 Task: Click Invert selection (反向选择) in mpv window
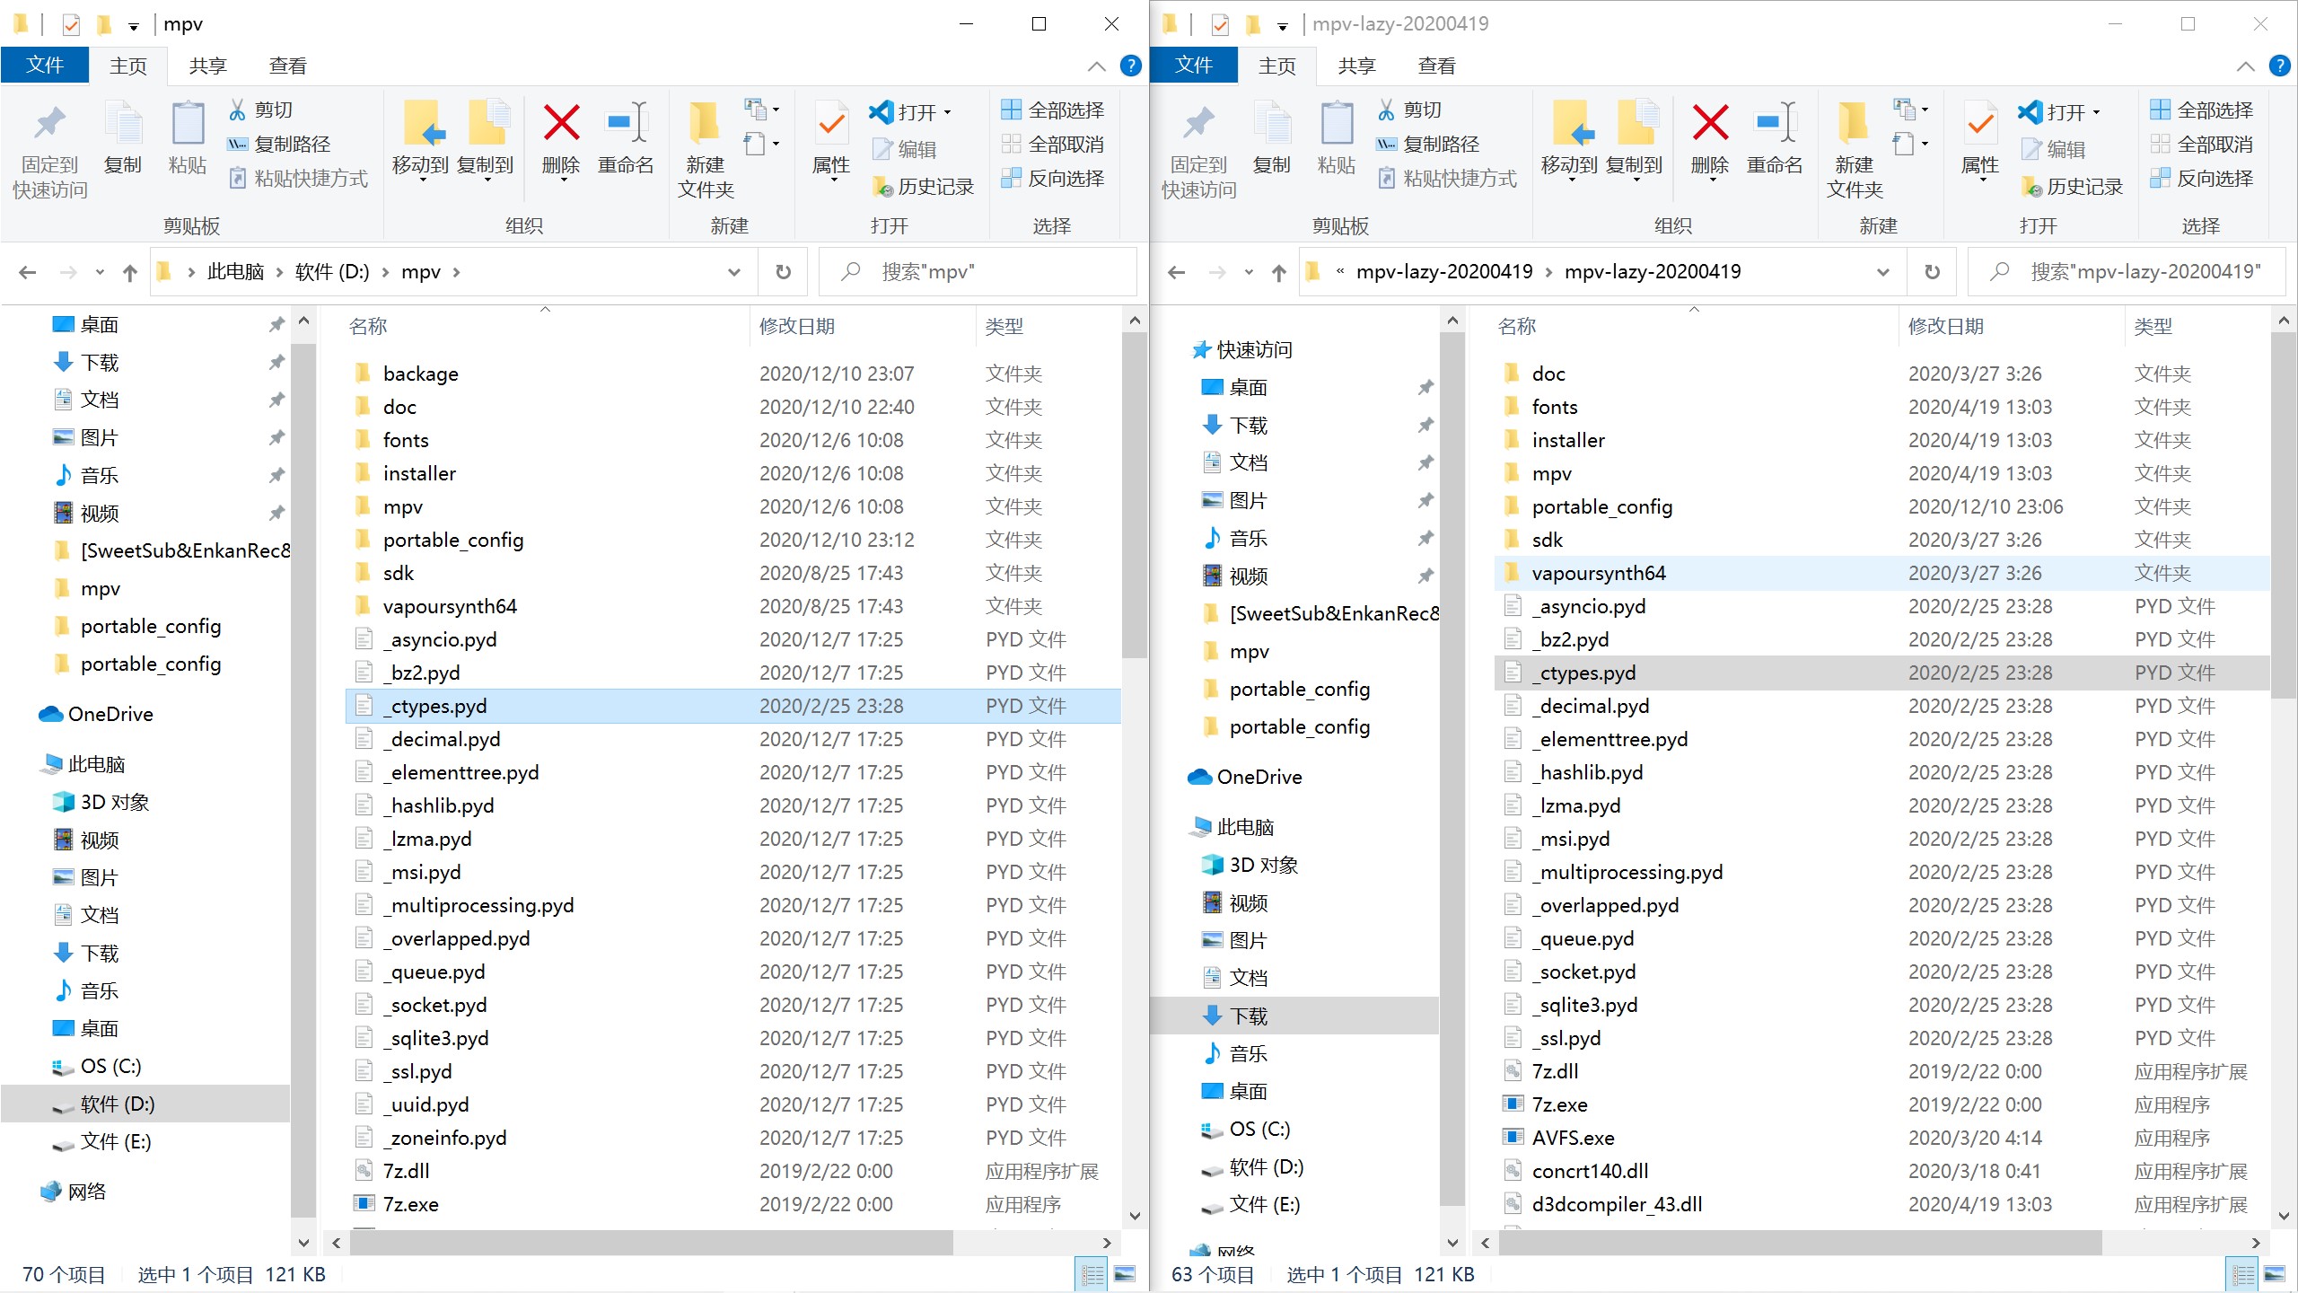point(1053,178)
